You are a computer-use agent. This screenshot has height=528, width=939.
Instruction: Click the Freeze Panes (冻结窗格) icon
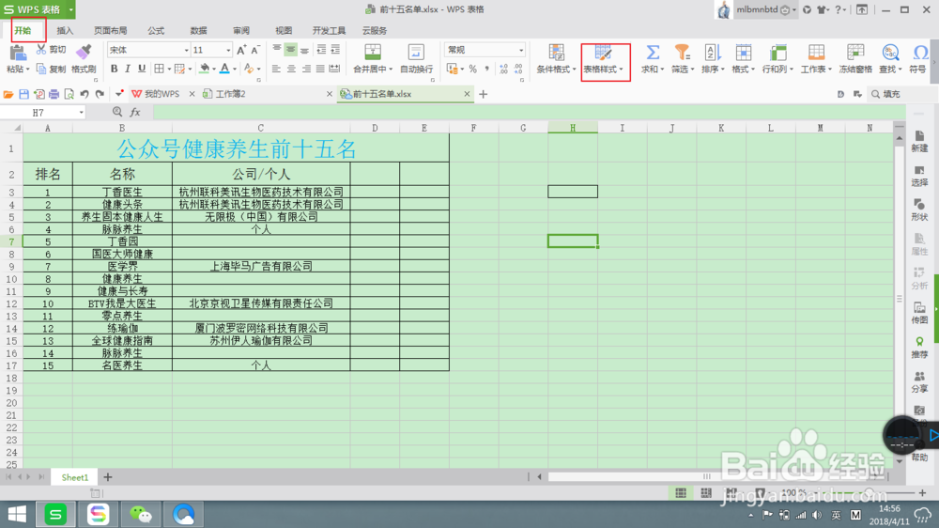click(x=855, y=52)
